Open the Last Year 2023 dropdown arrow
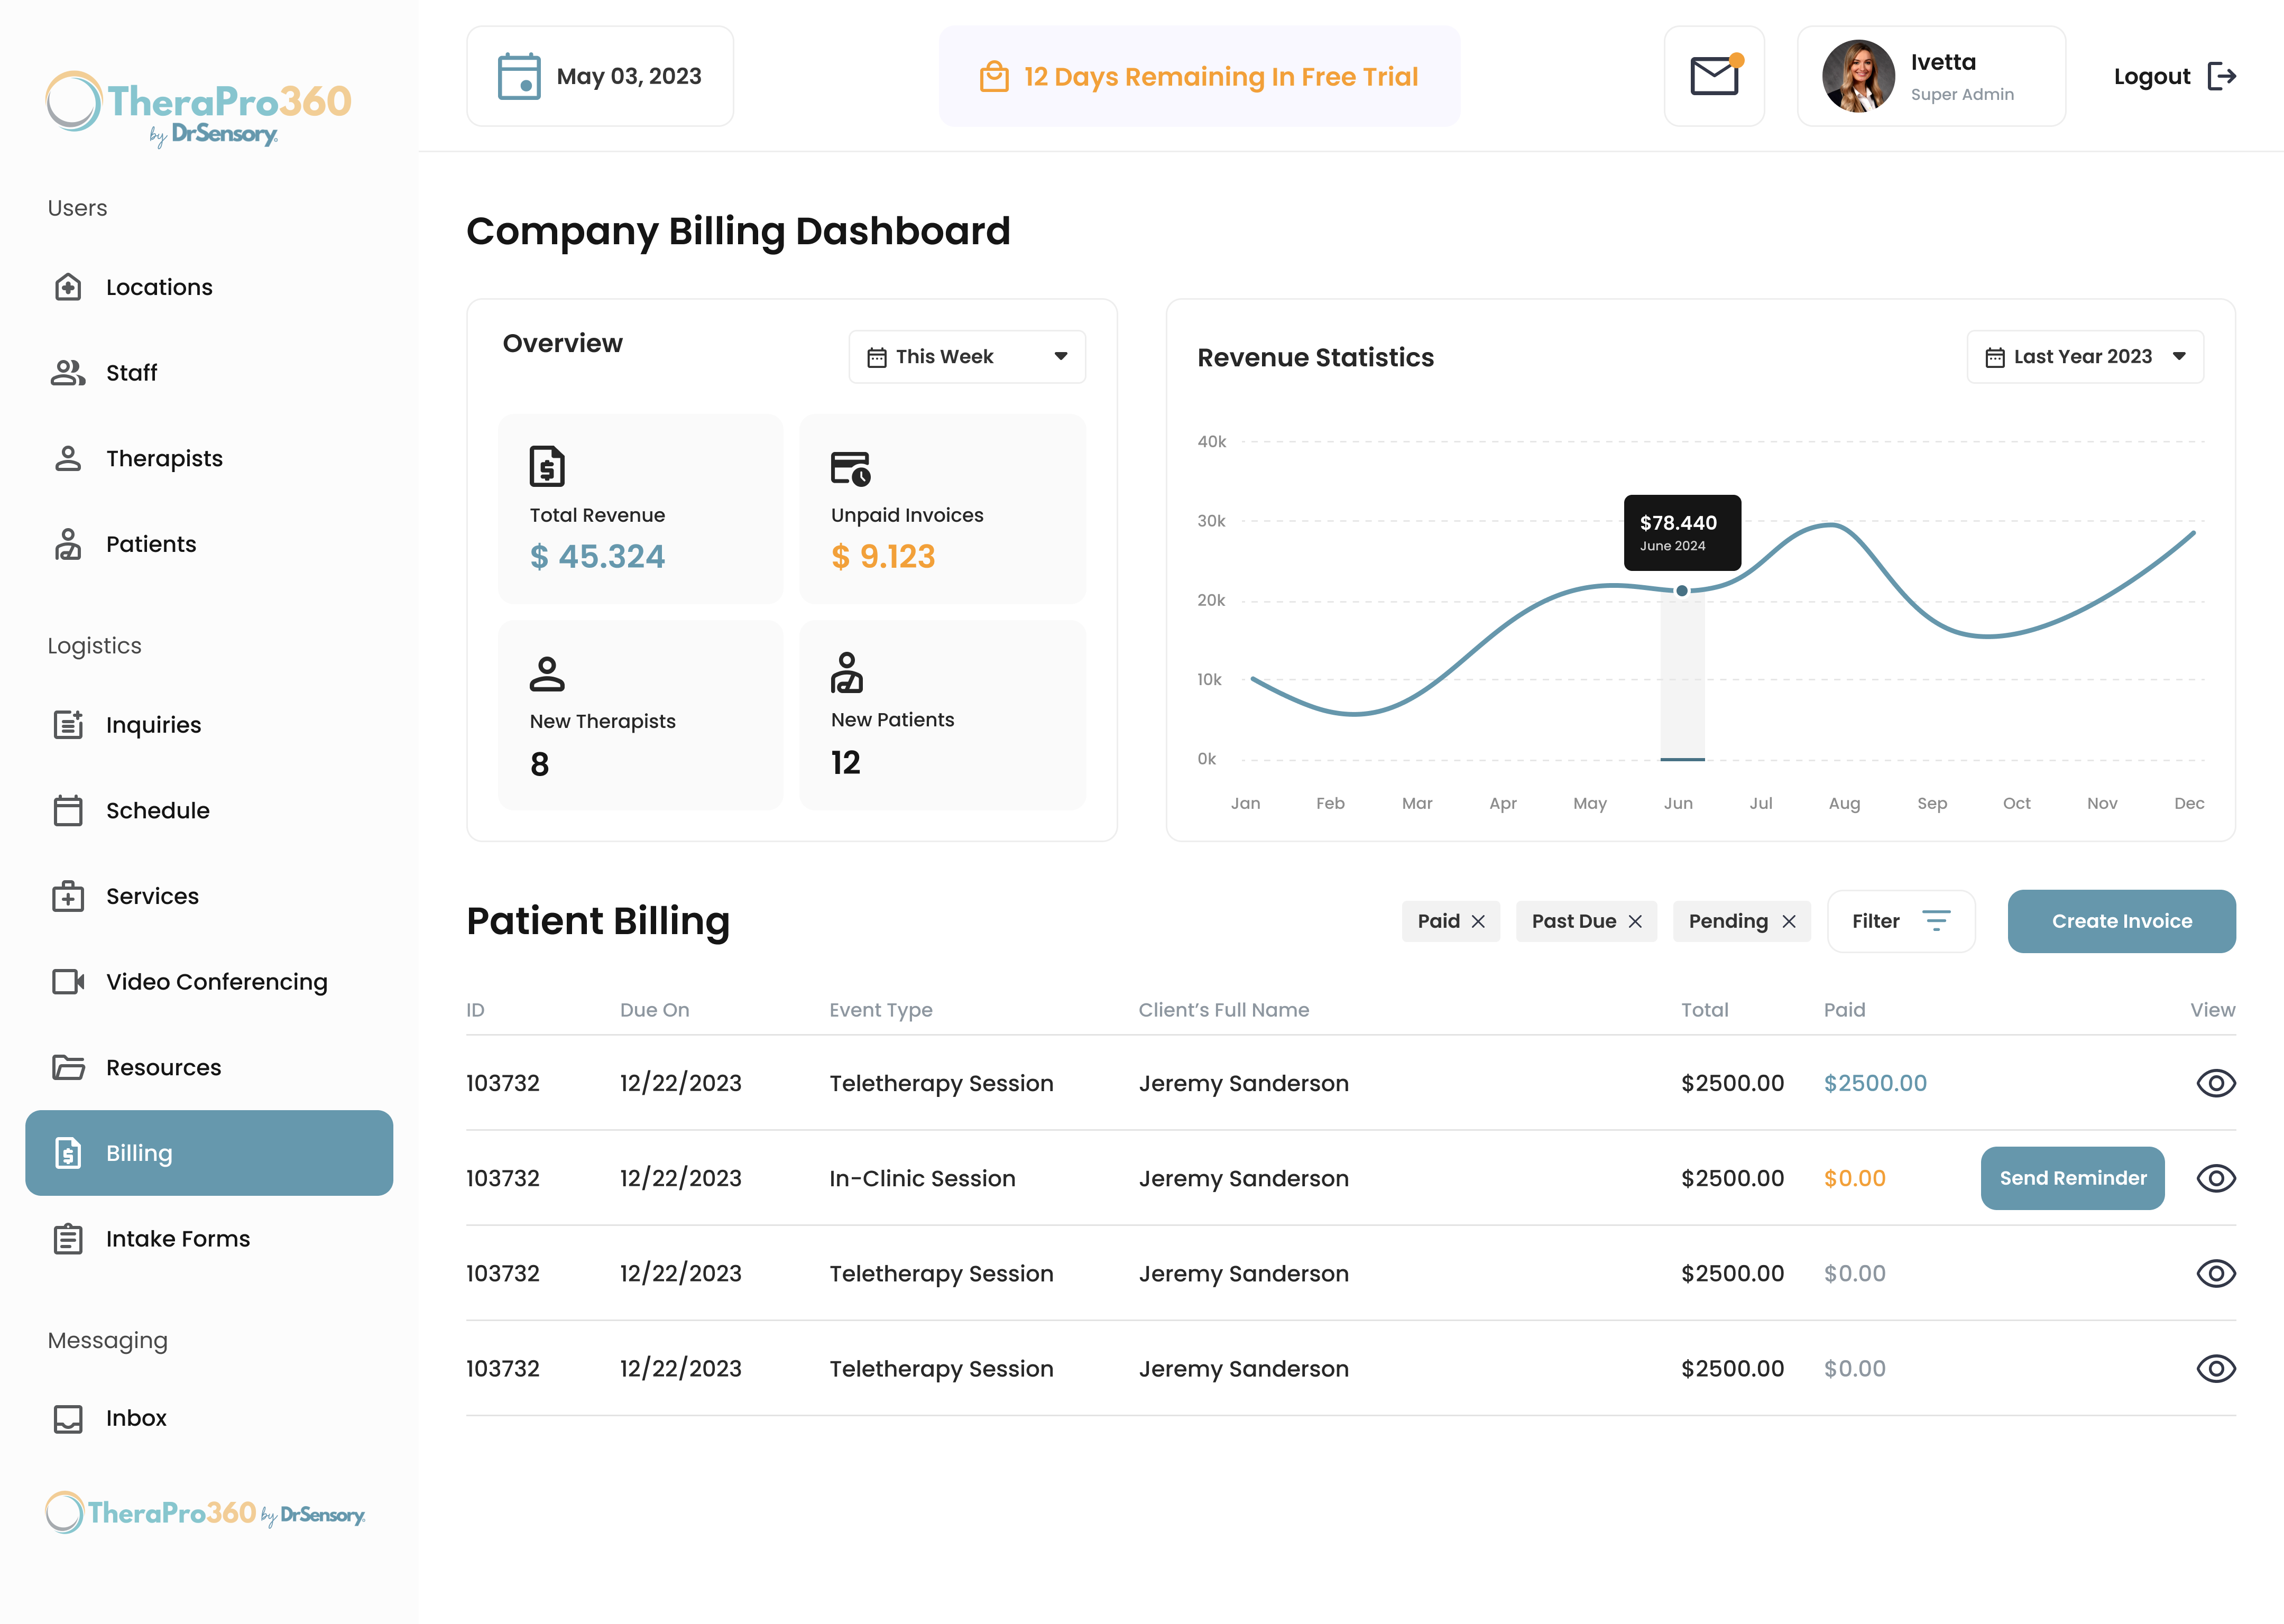The width and height of the screenshot is (2284, 1624). click(2179, 357)
